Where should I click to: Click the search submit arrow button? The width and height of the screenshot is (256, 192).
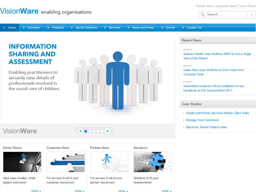coord(251,15)
